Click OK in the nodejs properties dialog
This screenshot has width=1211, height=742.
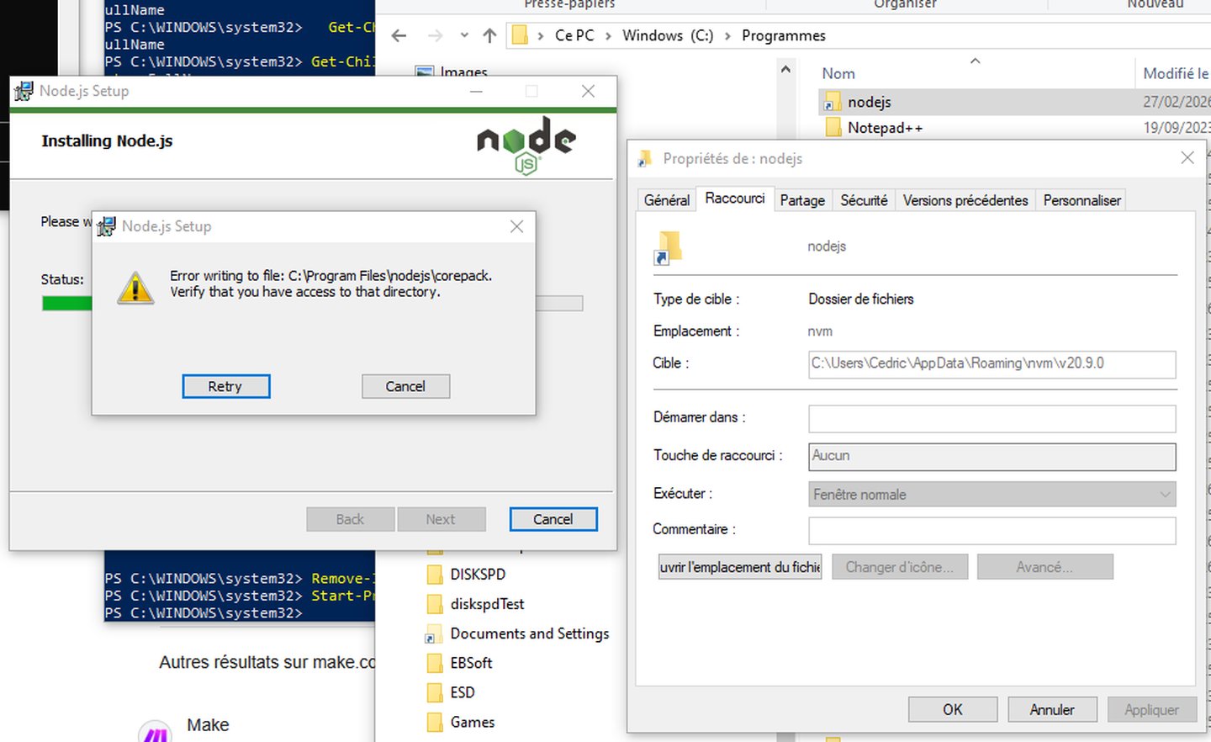953,709
